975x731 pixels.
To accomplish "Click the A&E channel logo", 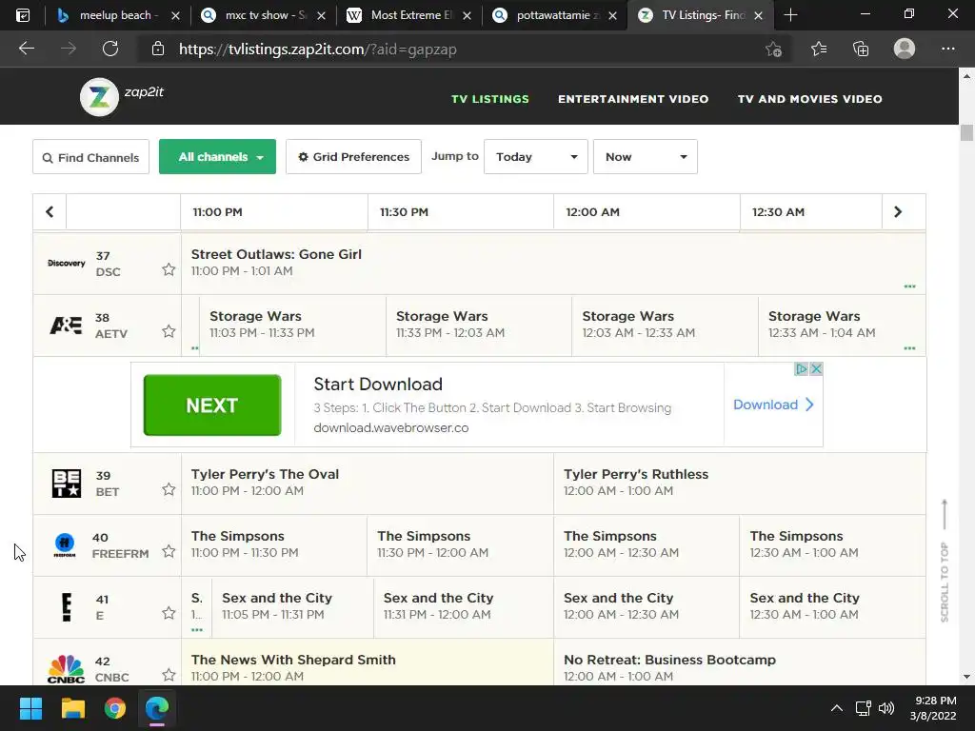I will pos(66,326).
